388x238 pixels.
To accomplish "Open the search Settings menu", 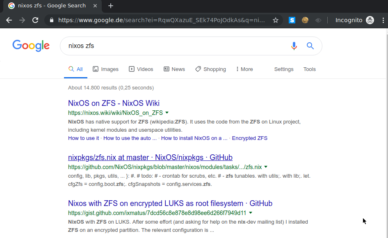I will (284, 69).
